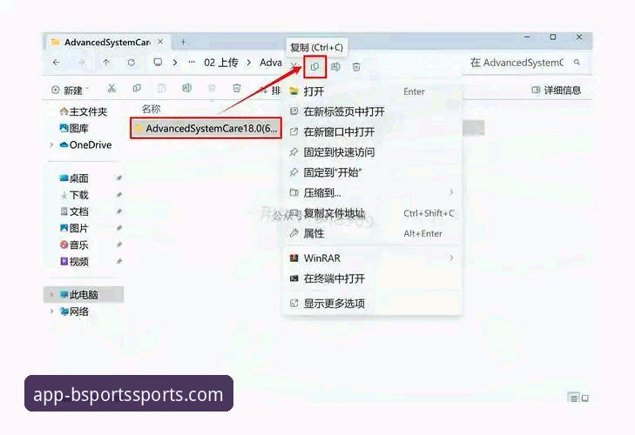Image resolution: width=635 pixels, height=435 pixels.
Task: Choose 在终端中打开
Action: click(x=371, y=278)
